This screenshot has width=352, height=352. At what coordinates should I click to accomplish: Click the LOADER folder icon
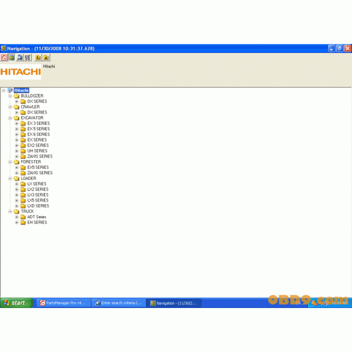point(16,179)
